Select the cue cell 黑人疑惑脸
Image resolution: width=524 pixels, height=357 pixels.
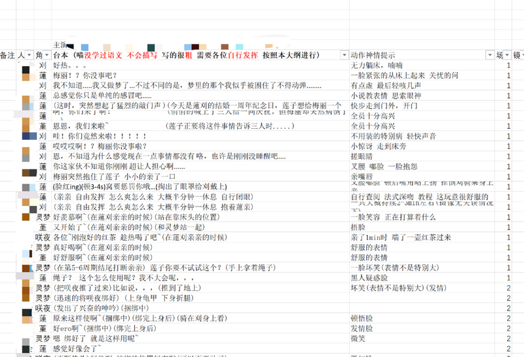(422, 278)
